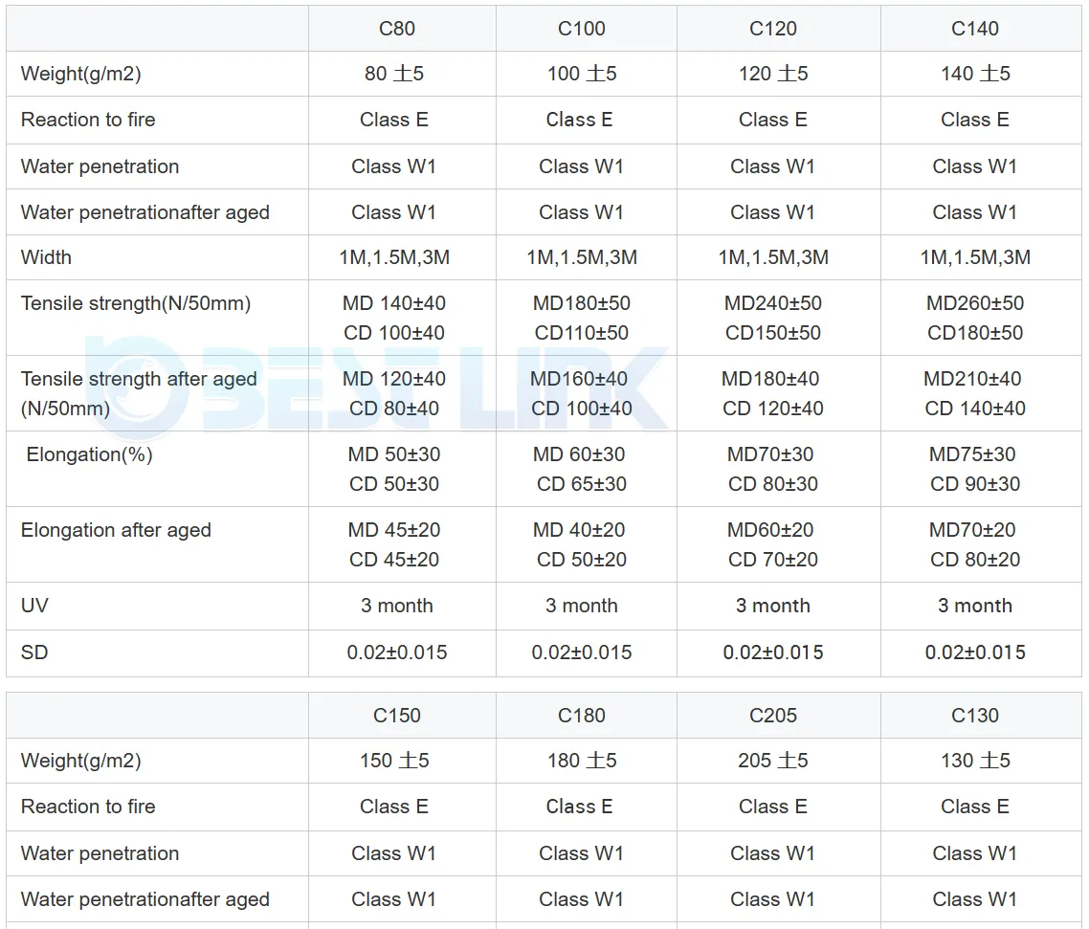The image size is (1089, 929).
Task: Click the C80 column header
Action: tap(396, 29)
